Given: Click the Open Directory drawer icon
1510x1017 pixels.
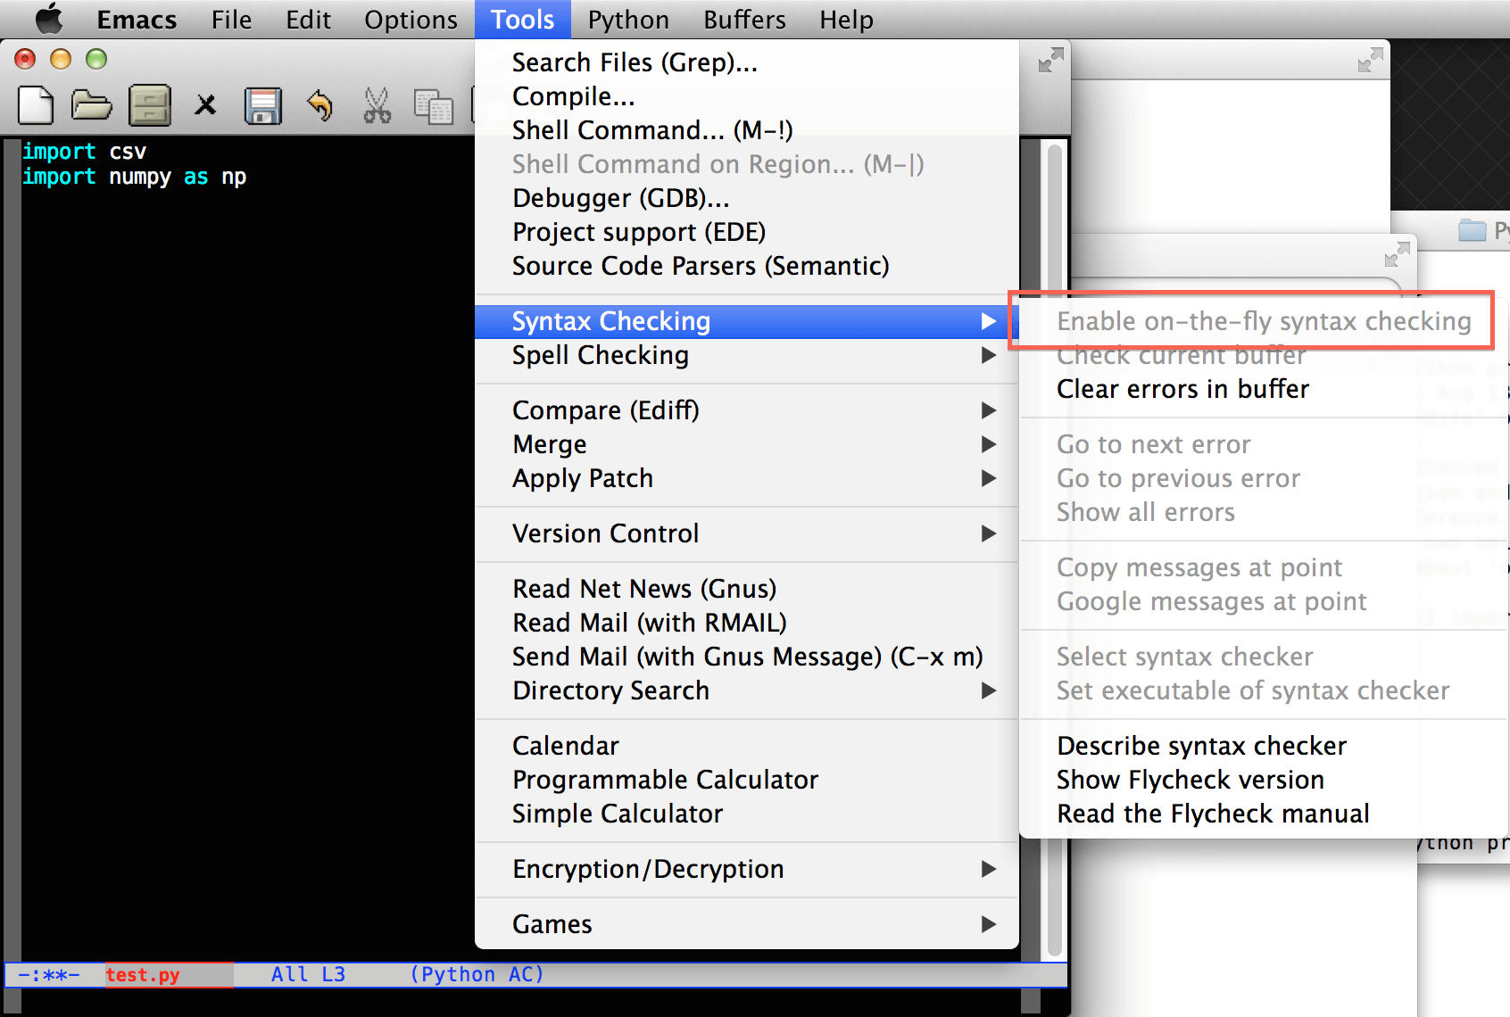Looking at the screenshot, I should pos(150,105).
